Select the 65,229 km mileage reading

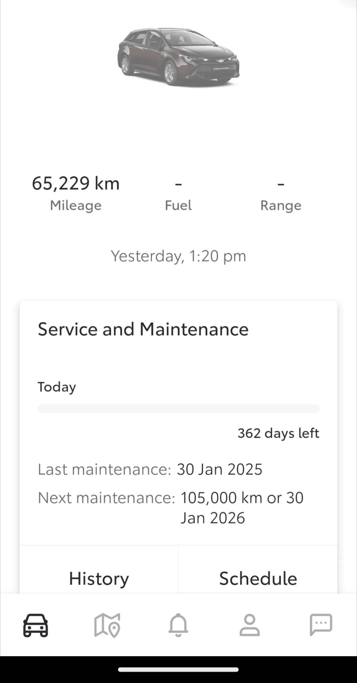coord(76,183)
